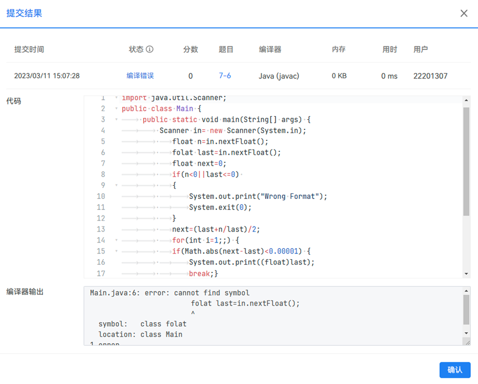Viewport: 478px width, 384px height.
Task: Open the 编译错误 status link
Action: (140, 76)
